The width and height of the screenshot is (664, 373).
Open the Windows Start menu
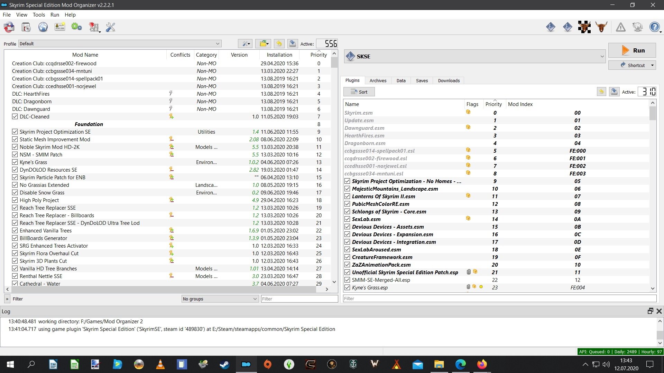click(10, 364)
